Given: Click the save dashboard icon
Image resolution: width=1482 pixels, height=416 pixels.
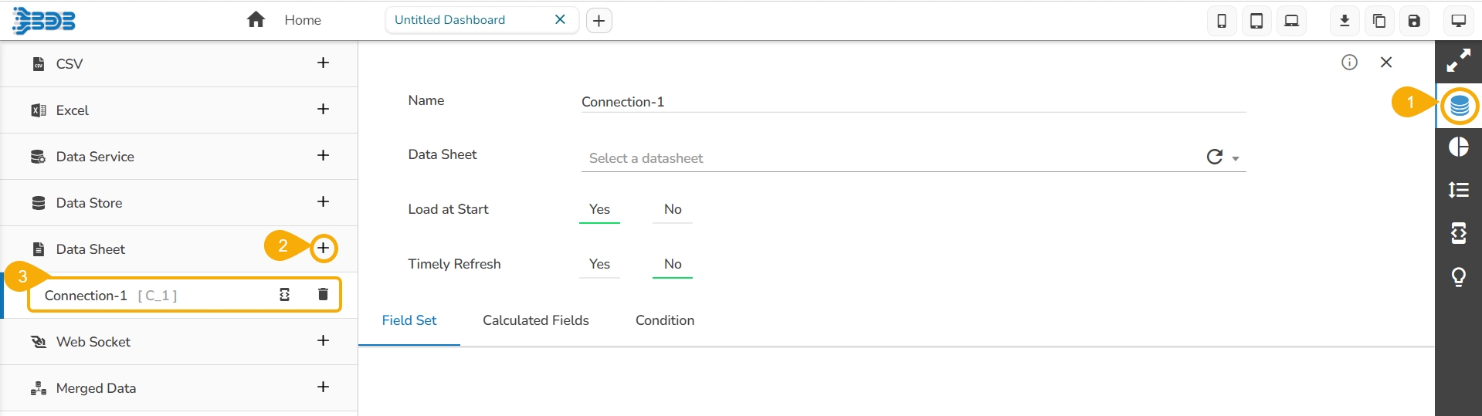Looking at the screenshot, I should click(1414, 21).
